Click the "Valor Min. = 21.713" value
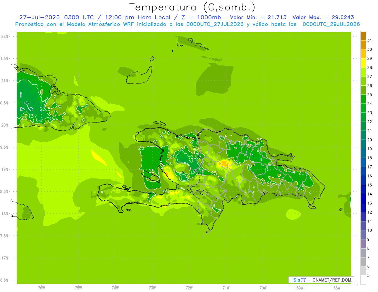 tap(258, 17)
